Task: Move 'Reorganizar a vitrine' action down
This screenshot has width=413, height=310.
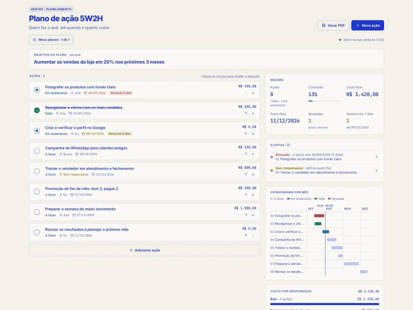Action: (253, 113)
